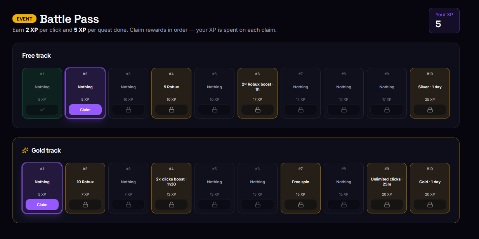Click the lock on Gold · 1 day card
Screen dimensions: 479x239
430,205
